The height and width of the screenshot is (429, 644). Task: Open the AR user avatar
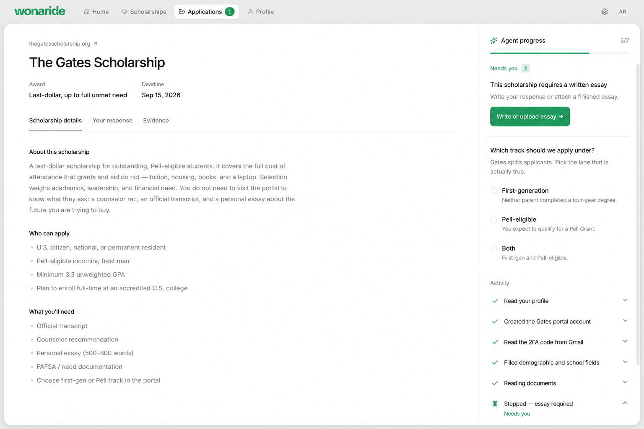point(623,12)
